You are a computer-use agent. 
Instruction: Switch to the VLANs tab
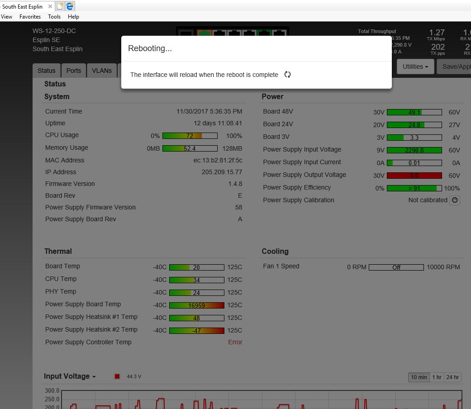click(x=101, y=71)
